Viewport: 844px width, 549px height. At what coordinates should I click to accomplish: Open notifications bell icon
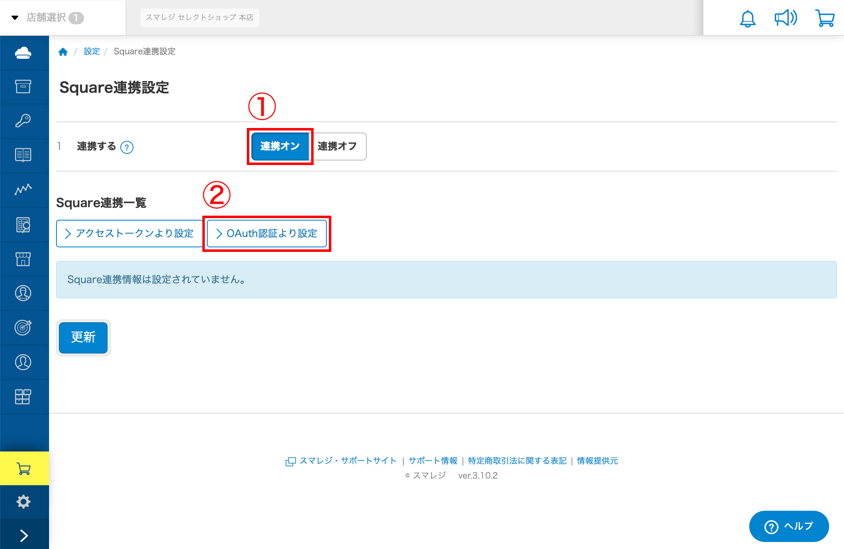coord(748,18)
